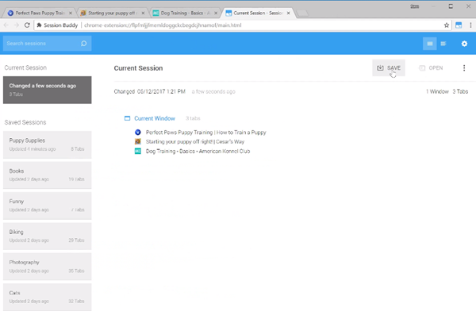The height and width of the screenshot is (315, 476).
Task: Open the Funny saved session
Action: tap(47, 206)
